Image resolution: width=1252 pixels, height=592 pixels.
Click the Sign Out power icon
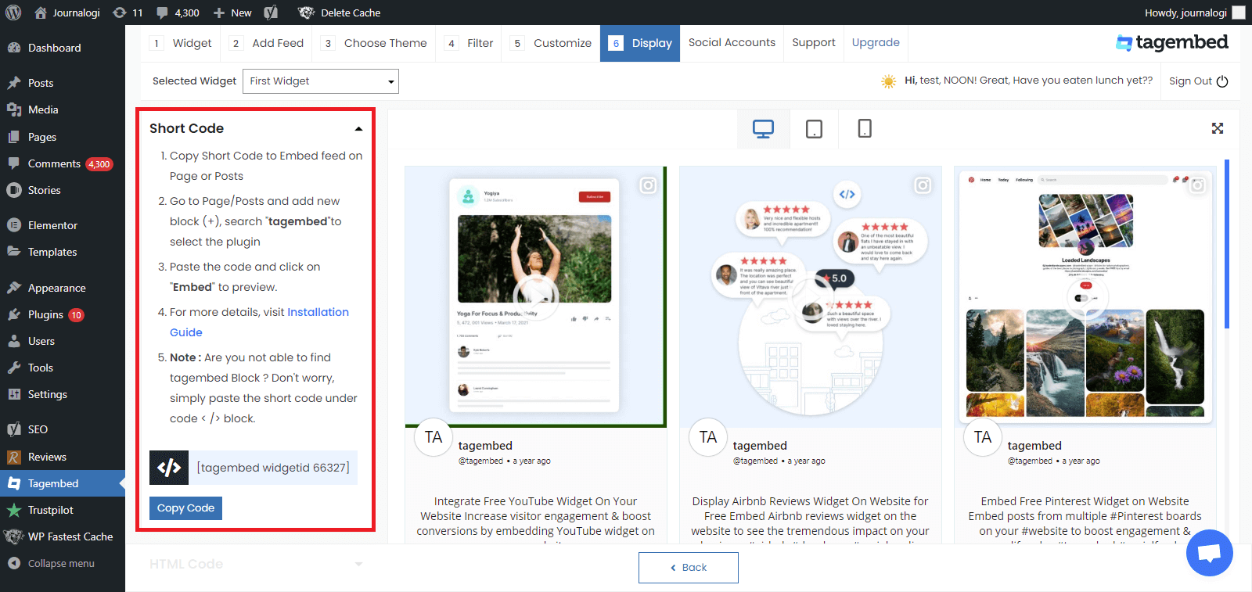tap(1222, 81)
